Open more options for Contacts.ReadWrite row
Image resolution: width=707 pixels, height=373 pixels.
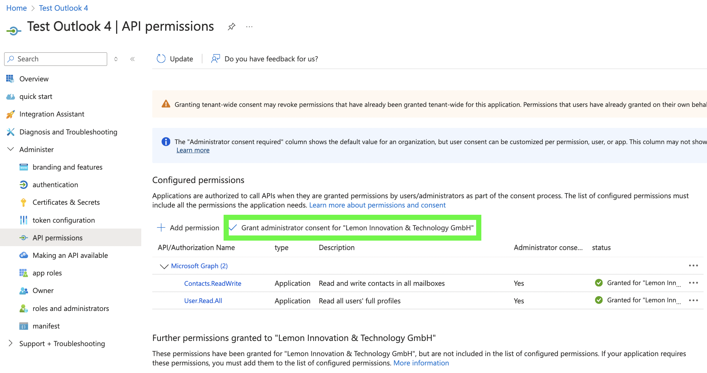coord(693,283)
